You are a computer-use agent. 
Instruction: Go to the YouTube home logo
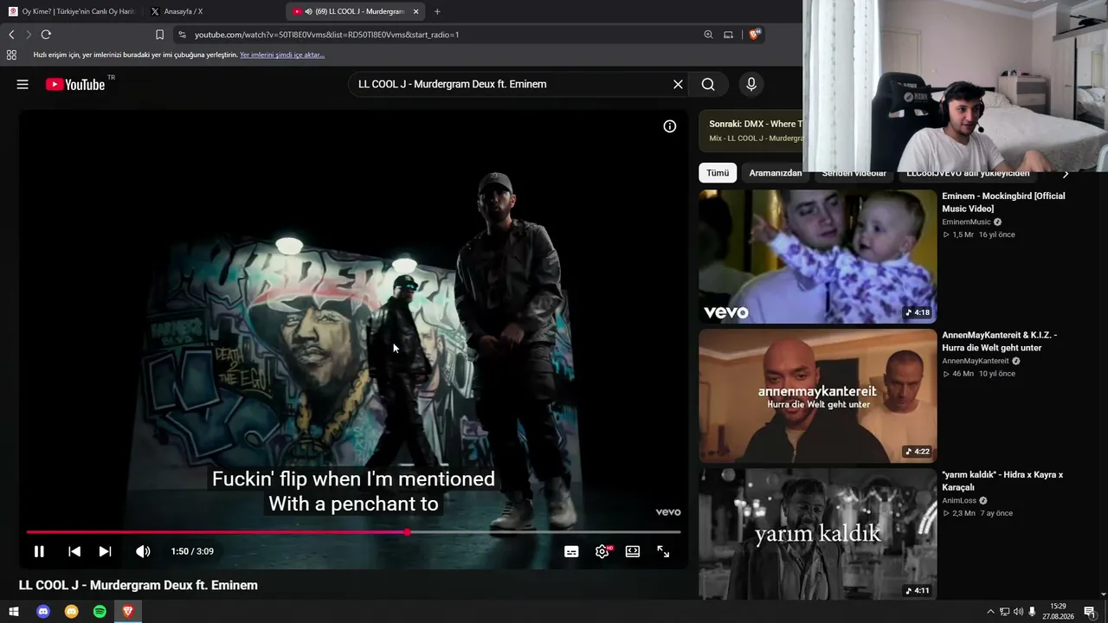[75, 84]
